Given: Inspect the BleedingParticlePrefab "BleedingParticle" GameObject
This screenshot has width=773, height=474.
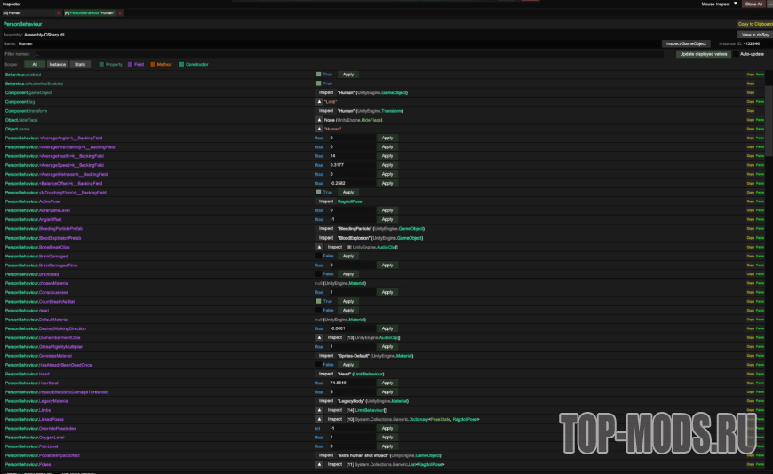Looking at the screenshot, I should click(326, 229).
